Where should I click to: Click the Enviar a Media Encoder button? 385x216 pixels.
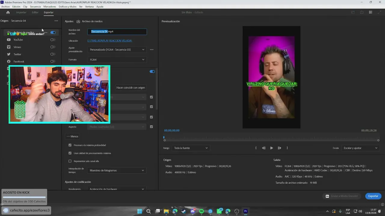tap(342, 196)
